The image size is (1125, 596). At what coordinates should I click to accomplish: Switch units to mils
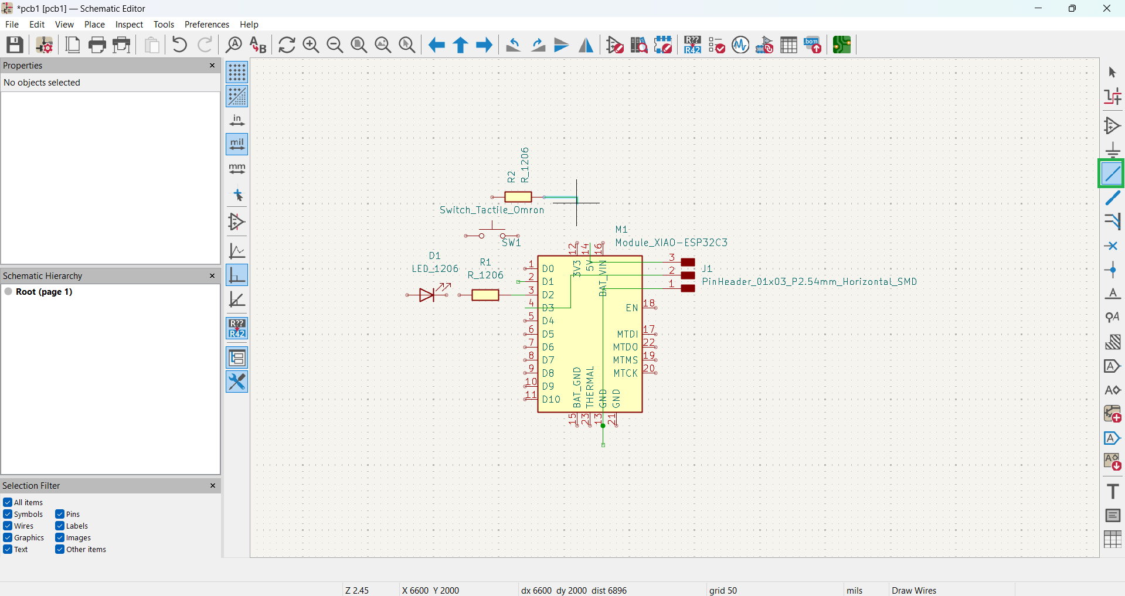(x=237, y=144)
